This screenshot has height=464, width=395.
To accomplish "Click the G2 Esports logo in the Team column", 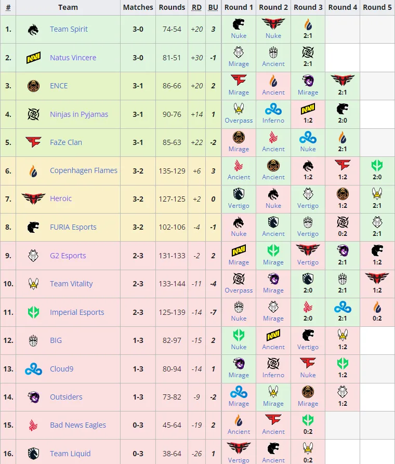I will pyautogui.click(x=33, y=256).
